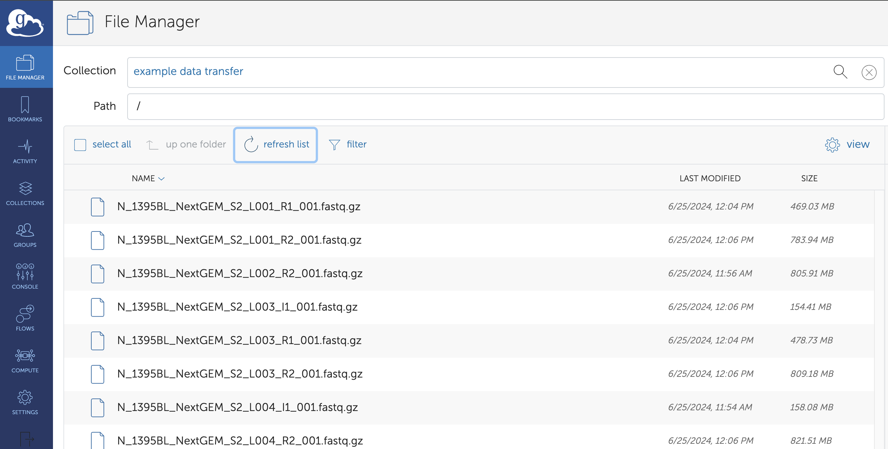Open the Console sidebar icon
888x449 pixels.
[25, 277]
